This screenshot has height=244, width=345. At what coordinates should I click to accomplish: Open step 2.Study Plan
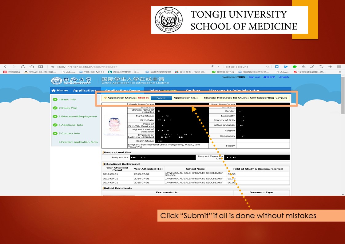pos(68,108)
